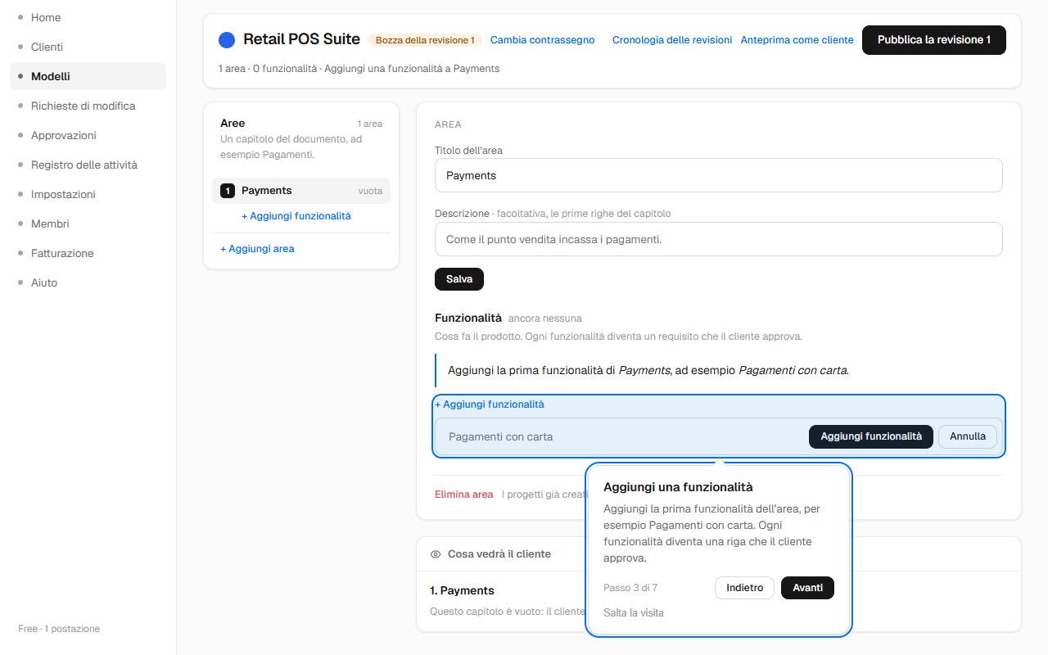Click the Retail POS Suite title
The height and width of the screenshot is (655, 1048).
coord(301,39)
